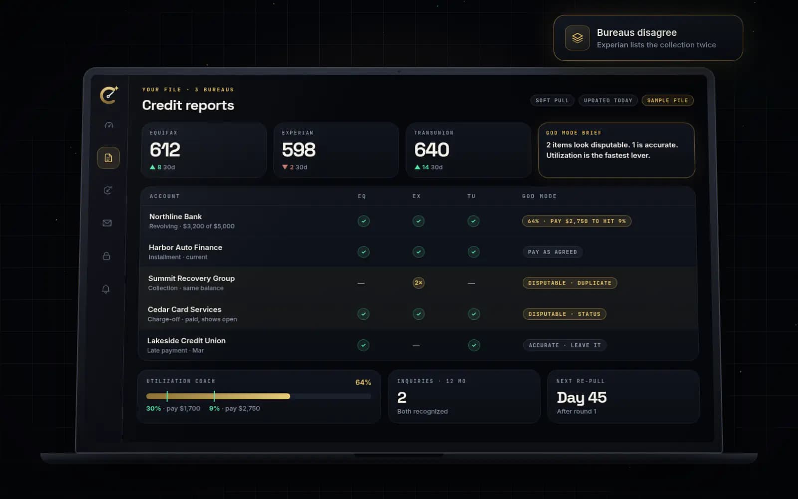The width and height of the screenshot is (798, 499).
Task: Click Lakeside Credit Union Equifax check mark
Action: 364,345
